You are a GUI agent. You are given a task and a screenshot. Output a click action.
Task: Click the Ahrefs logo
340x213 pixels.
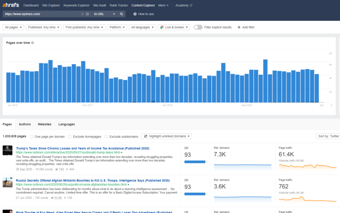(x=10, y=6)
